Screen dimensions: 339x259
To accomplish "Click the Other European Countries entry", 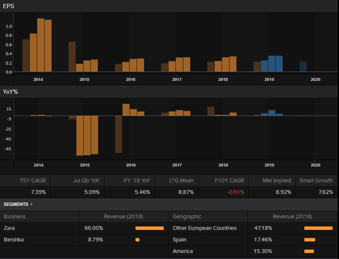I will [x=204, y=228].
